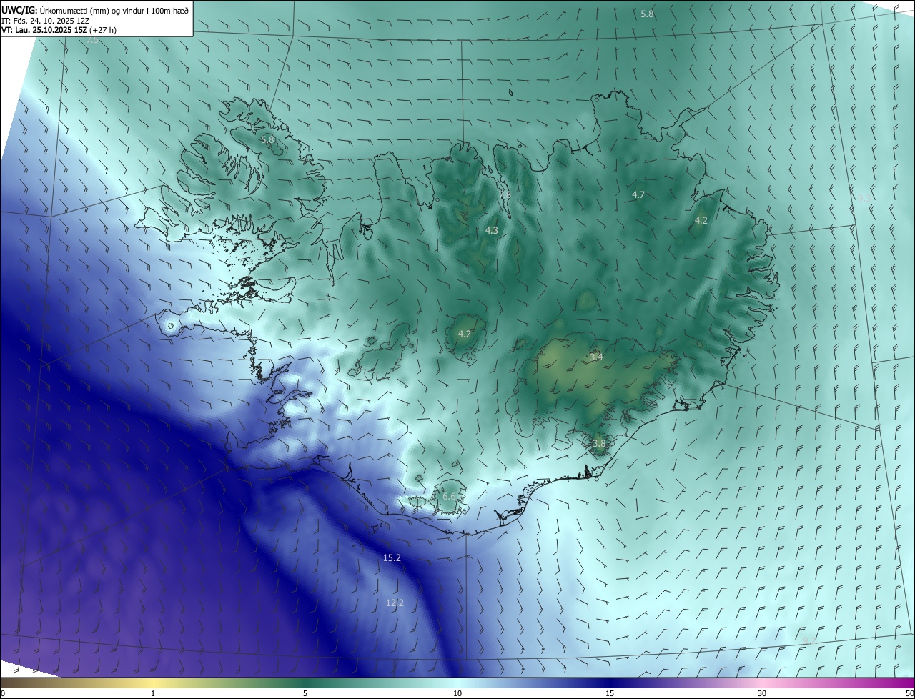The image size is (915, 699).
Task: Click the faint 7.5 value below the title box
Action: coord(93,41)
